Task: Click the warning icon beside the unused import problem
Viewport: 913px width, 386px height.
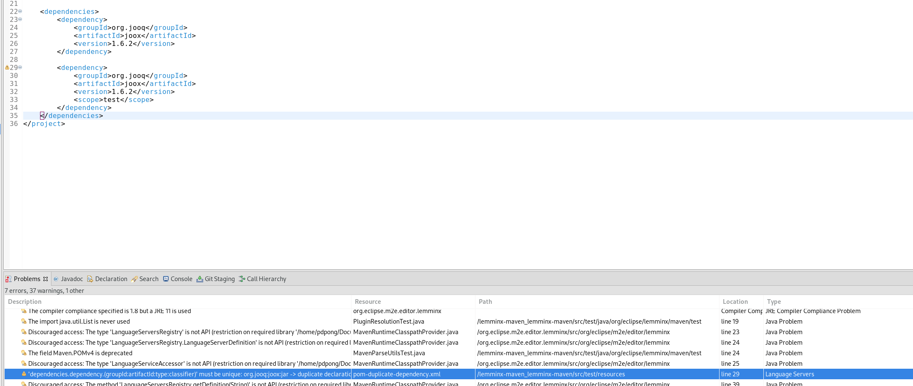Action: [x=23, y=321]
